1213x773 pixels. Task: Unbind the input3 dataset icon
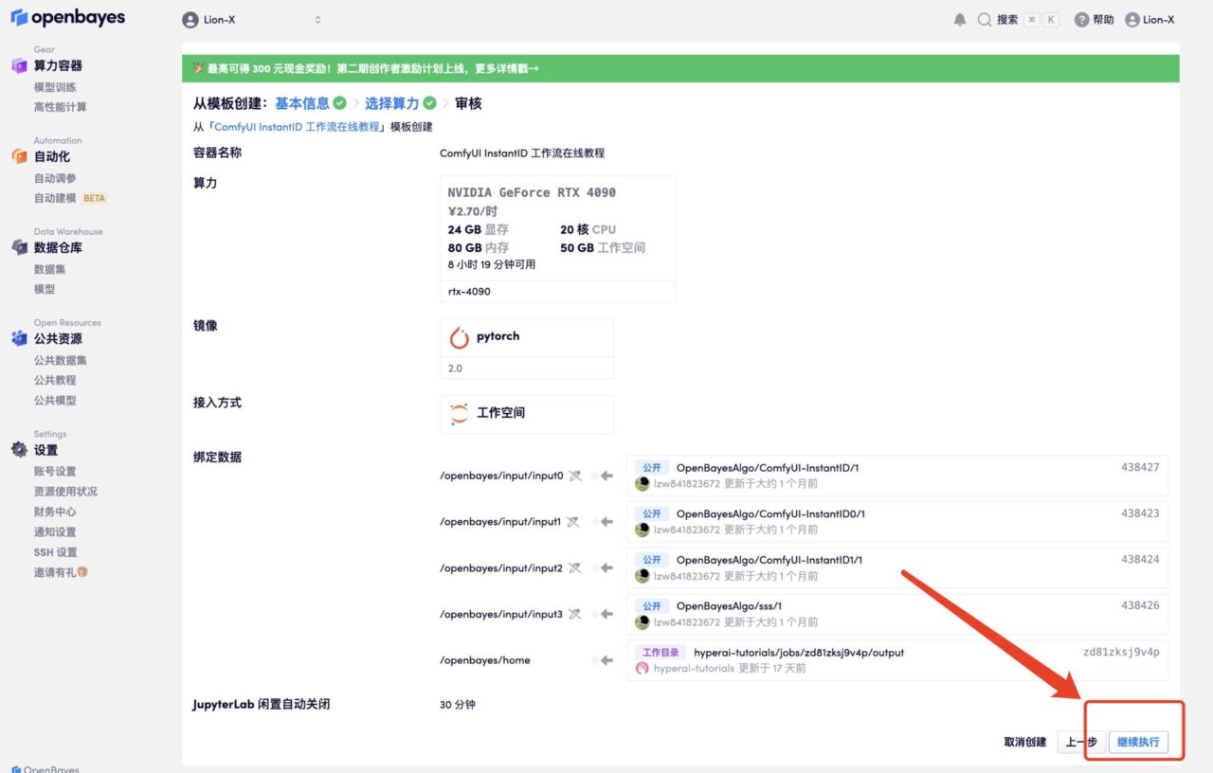tap(574, 614)
